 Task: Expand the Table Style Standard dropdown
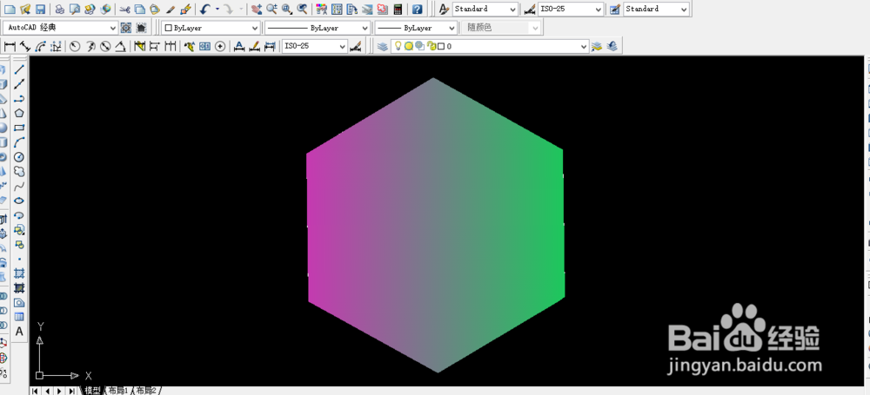[684, 10]
